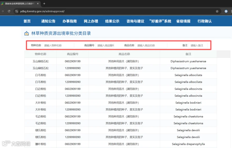Click 其他种用苗木 cell in 大叶卷柏 row

[124, 103]
